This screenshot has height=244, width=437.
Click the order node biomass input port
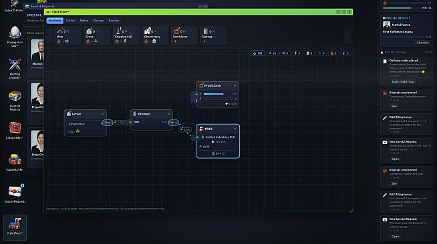coord(196,137)
